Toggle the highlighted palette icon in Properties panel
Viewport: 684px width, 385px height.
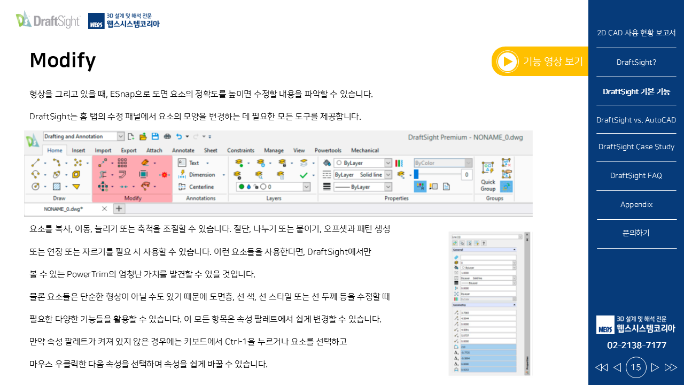[420, 186]
